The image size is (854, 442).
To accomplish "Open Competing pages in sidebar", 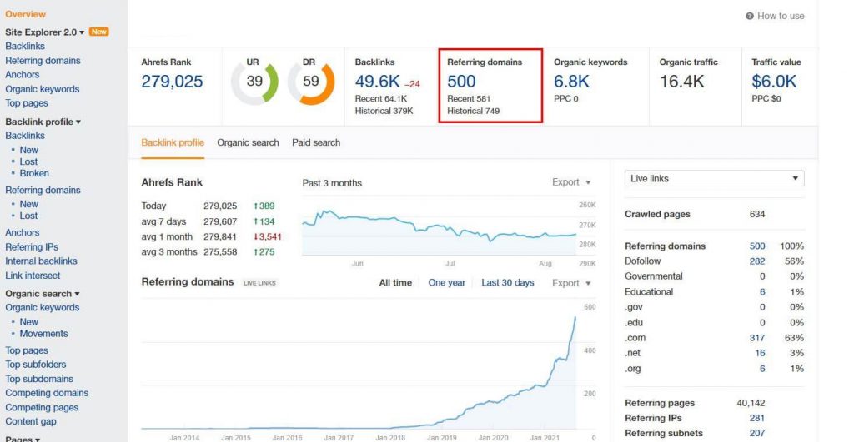I will (x=42, y=407).
